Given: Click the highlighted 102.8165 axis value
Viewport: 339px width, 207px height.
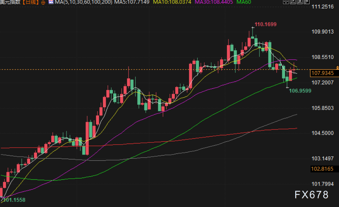Looking at the screenshot, I should [322, 169].
